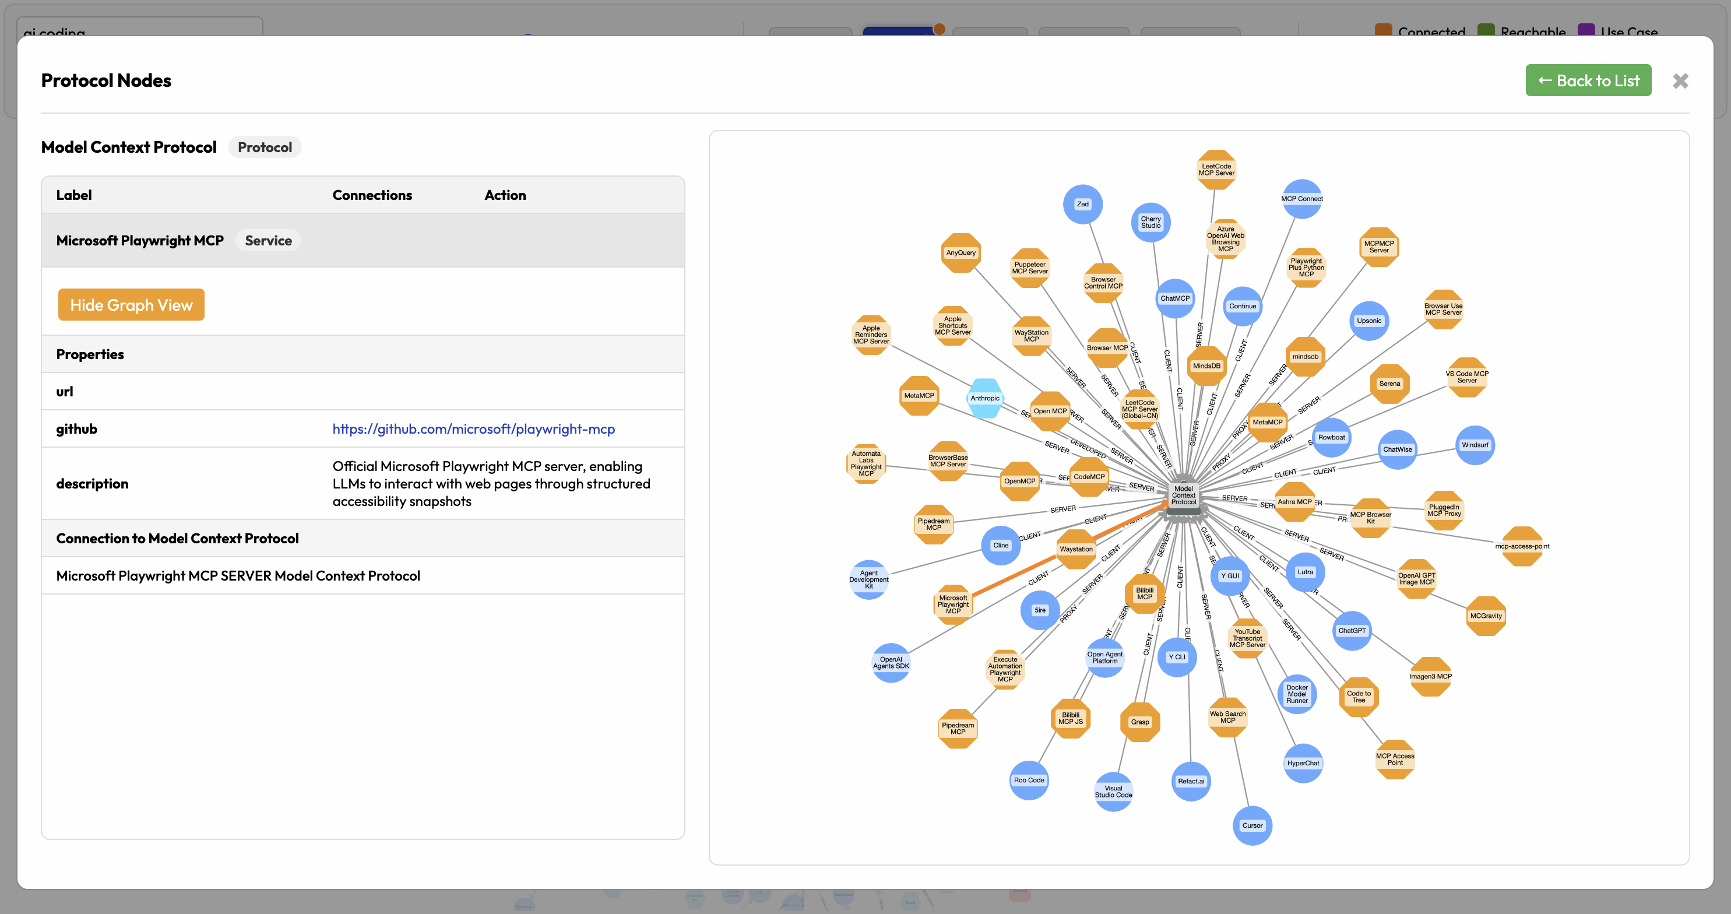
Task: Select the 5ire node
Action: click(1040, 611)
